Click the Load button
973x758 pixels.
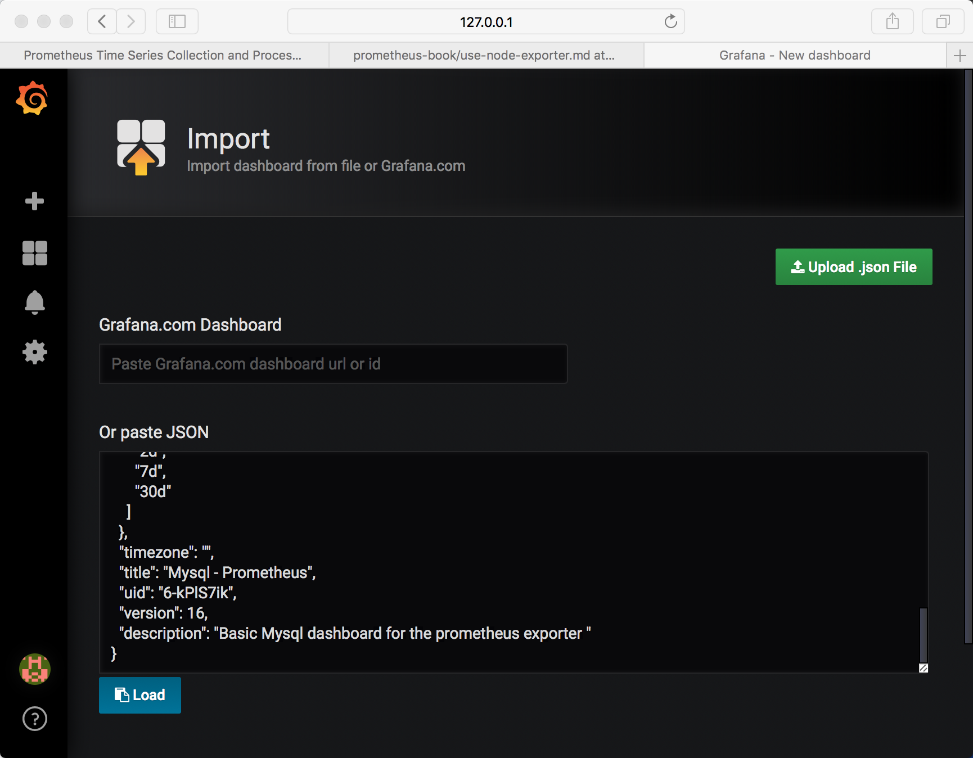tap(140, 695)
